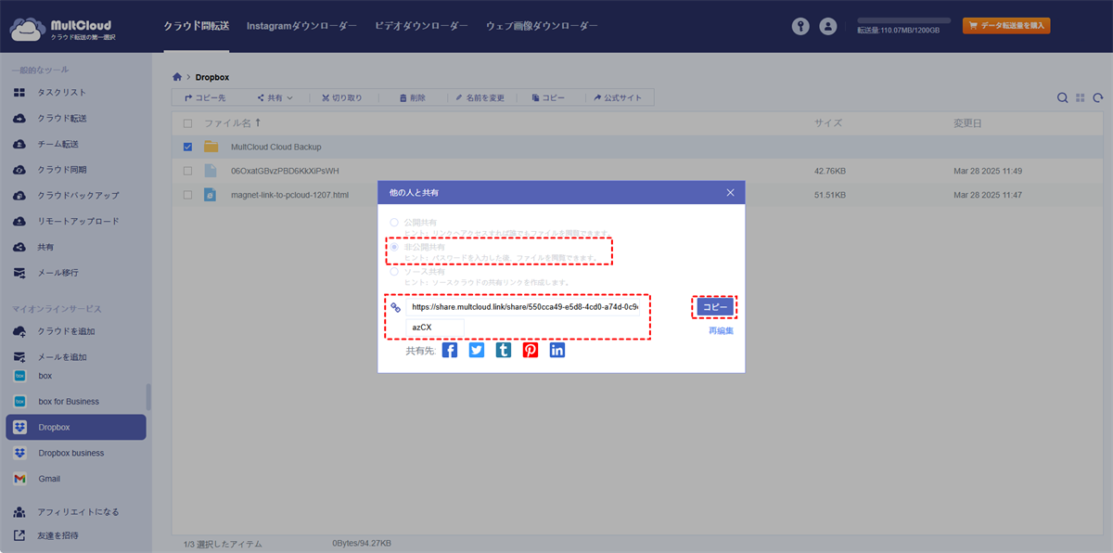Share to Pinterest icon
The width and height of the screenshot is (1113, 553).
(531, 350)
